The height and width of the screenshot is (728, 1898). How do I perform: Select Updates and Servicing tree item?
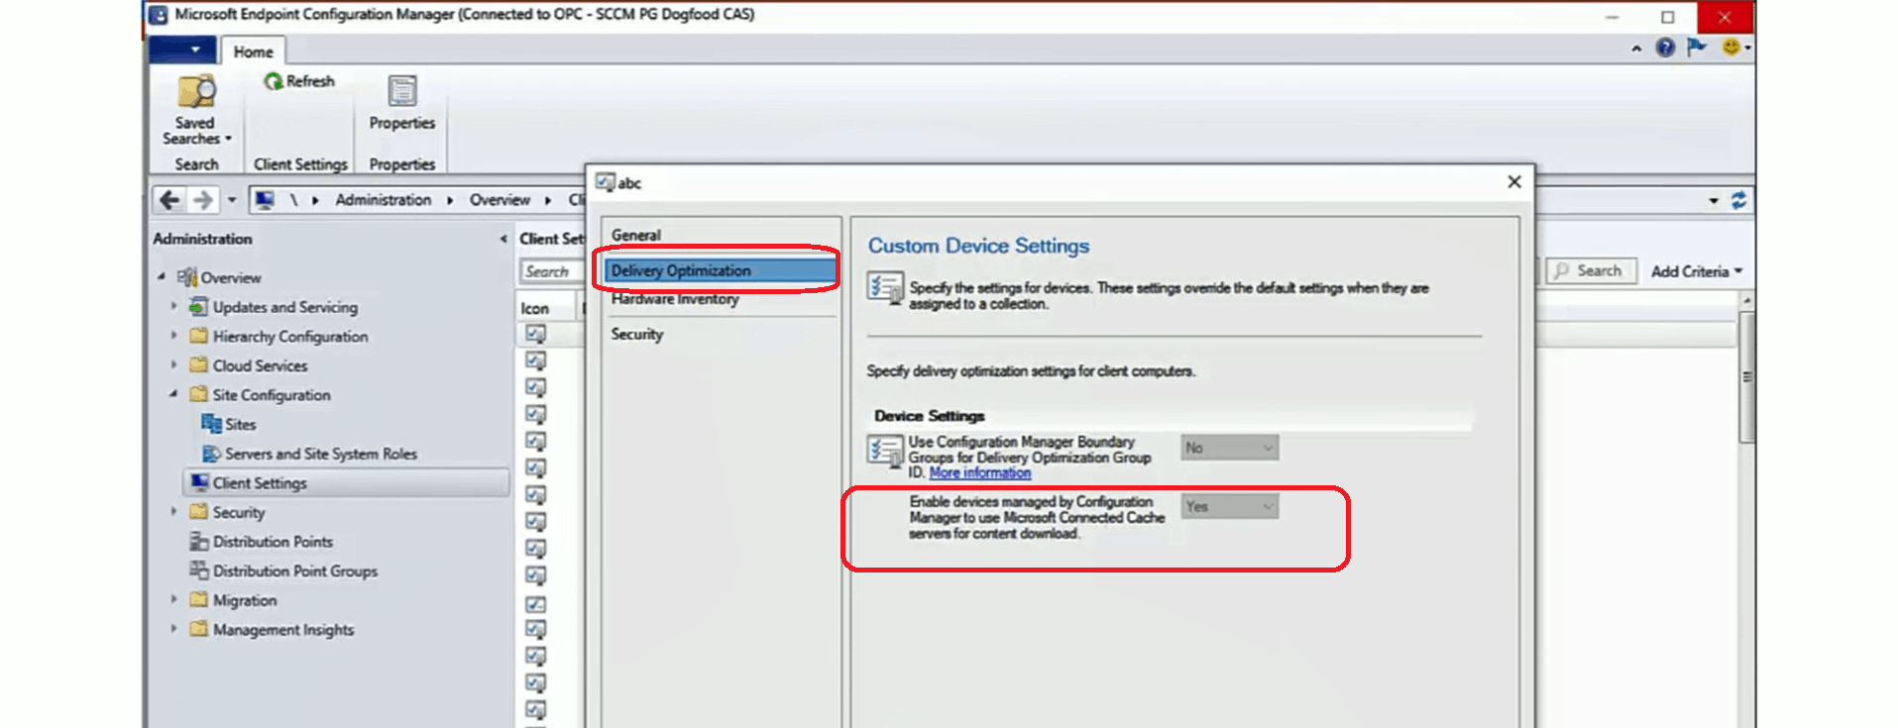point(285,307)
